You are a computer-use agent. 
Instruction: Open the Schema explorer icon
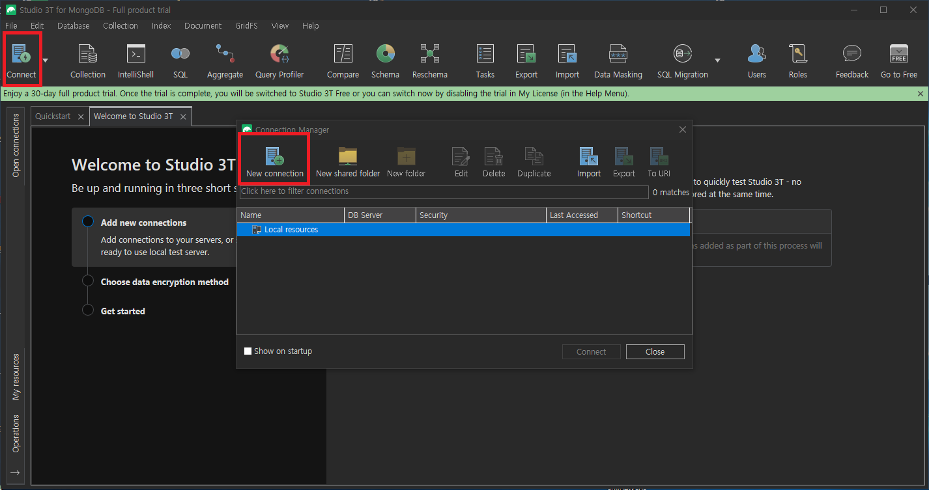(386, 62)
